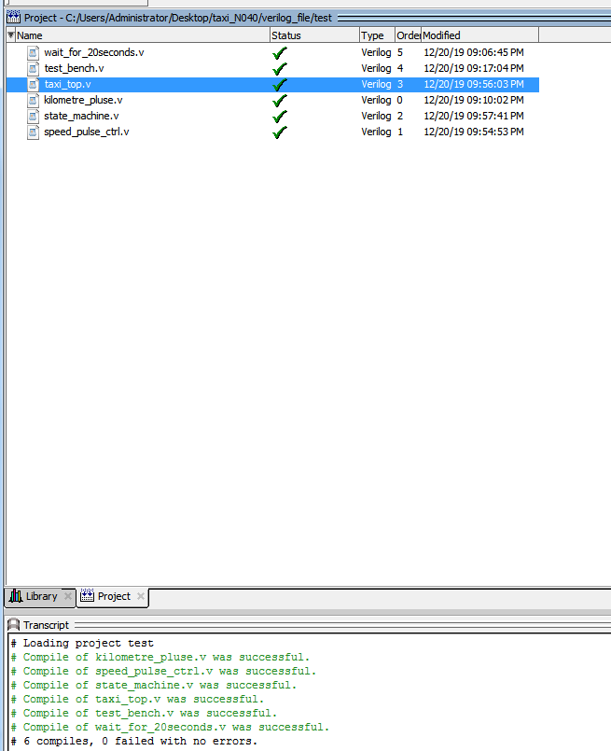
Task: Click the Library tab icon
Action: tap(16, 596)
